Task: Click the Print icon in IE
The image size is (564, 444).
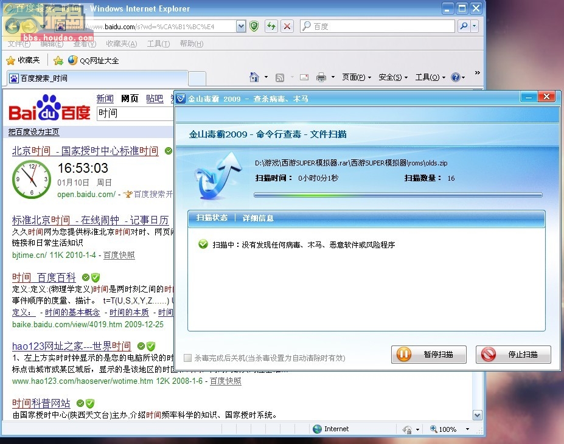Action: click(321, 77)
